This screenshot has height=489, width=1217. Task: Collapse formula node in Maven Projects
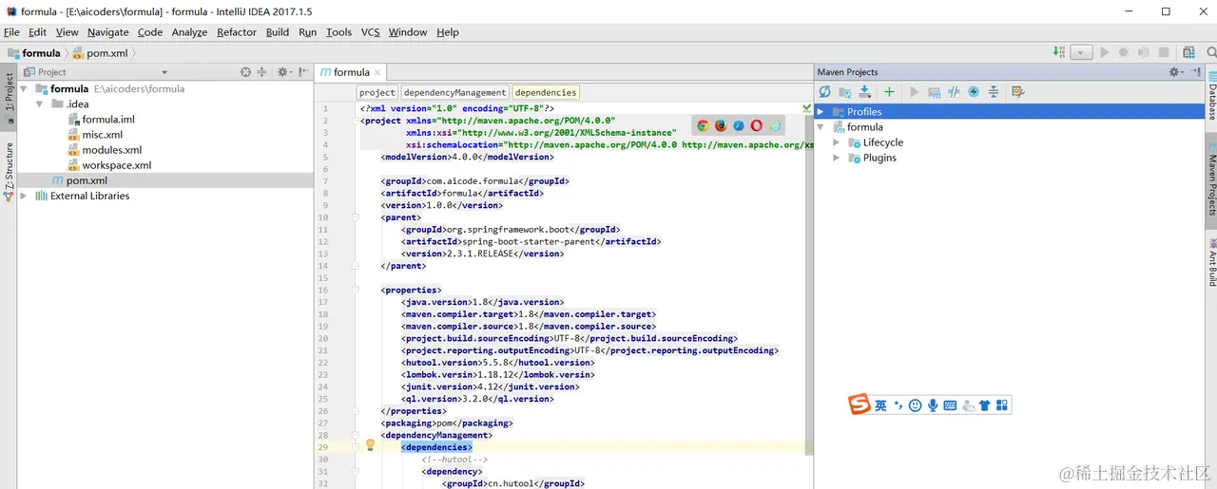[821, 127]
